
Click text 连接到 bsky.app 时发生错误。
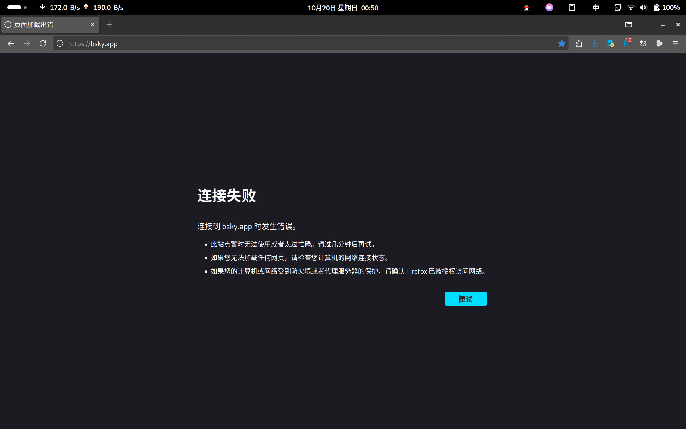(x=247, y=226)
